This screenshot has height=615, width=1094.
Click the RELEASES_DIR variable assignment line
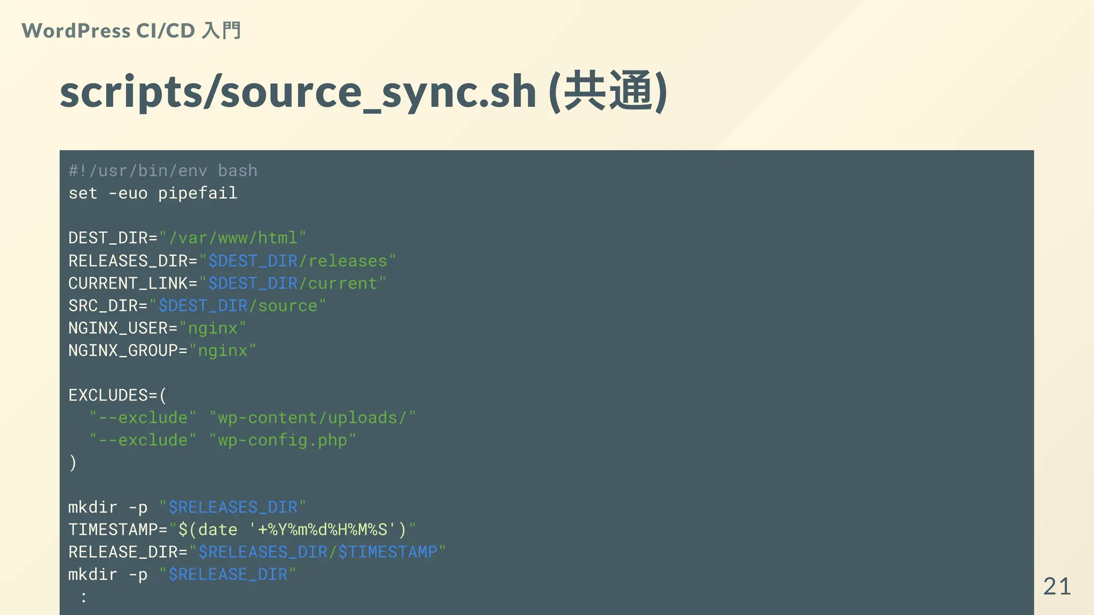[232, 261]
